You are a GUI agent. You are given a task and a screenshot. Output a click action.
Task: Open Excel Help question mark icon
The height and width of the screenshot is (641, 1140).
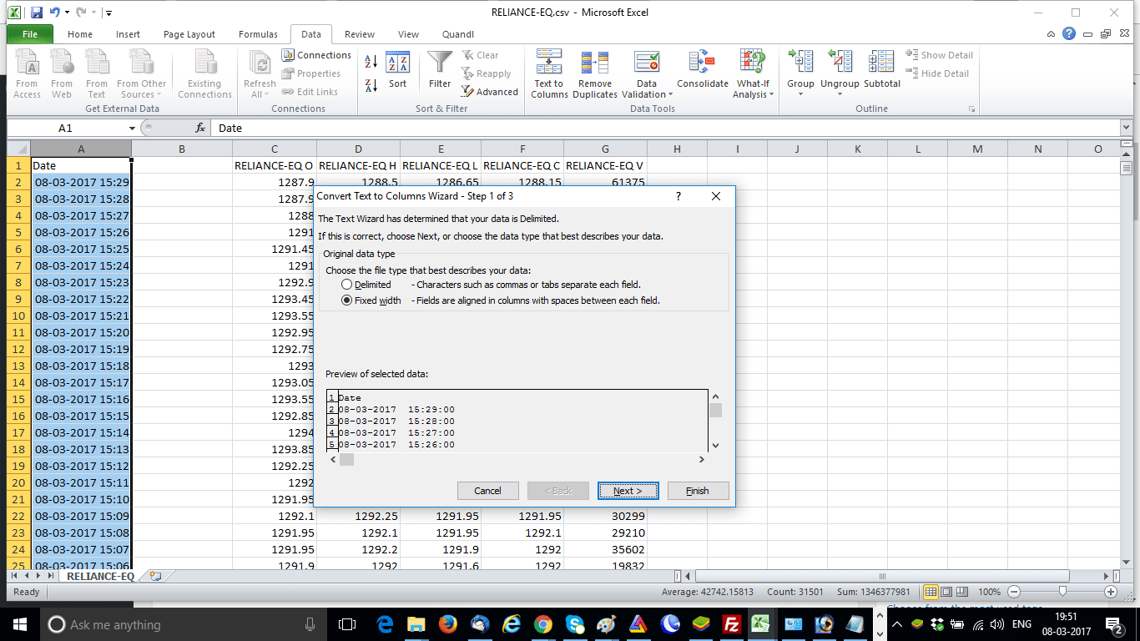(1069, 34)
